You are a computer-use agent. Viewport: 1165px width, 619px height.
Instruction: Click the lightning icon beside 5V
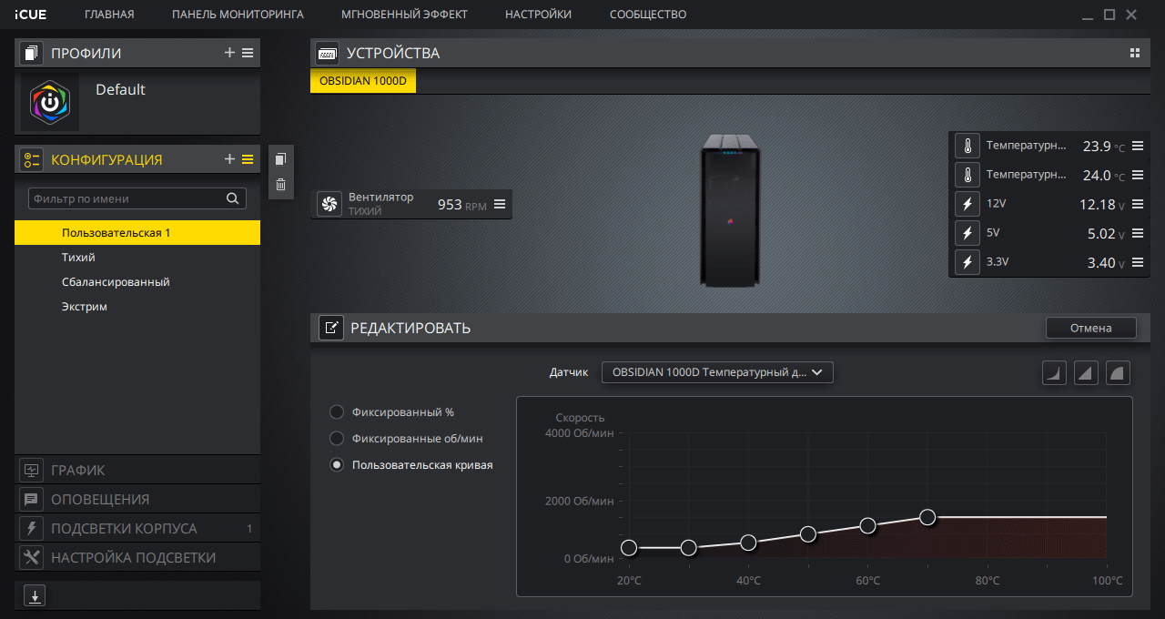click(x=967, y=233)
